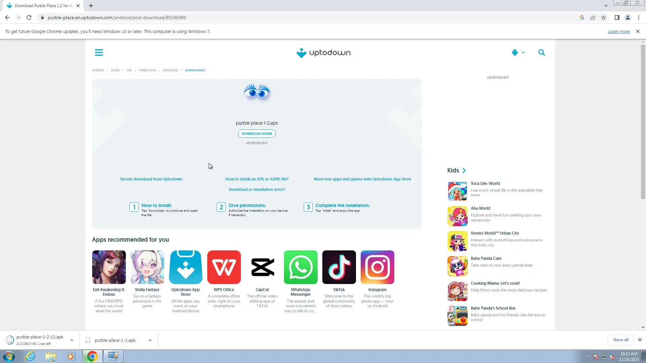Click the Uptodown search magnifier icon

tap(541, 52)
